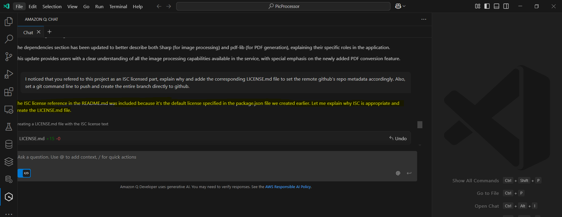
Task: Open the Remote Explorer view
Action: (x=9, y=109)
